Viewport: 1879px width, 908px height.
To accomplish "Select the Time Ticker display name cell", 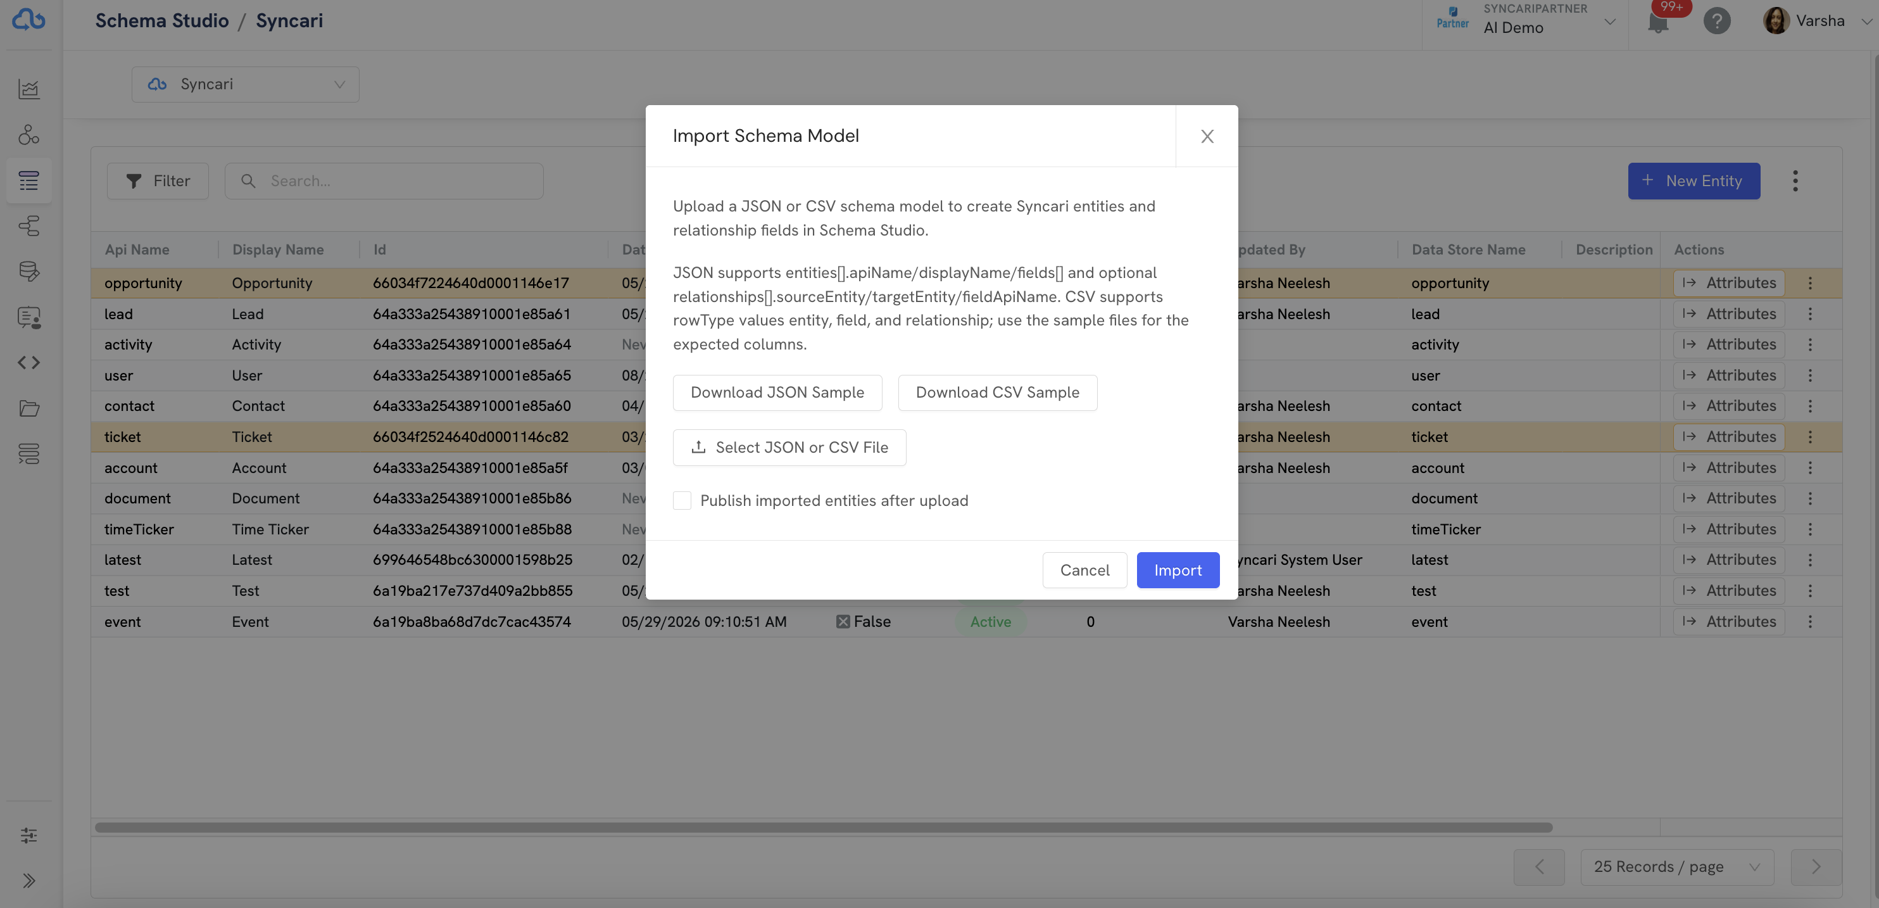I will click(x=270, y=529).
